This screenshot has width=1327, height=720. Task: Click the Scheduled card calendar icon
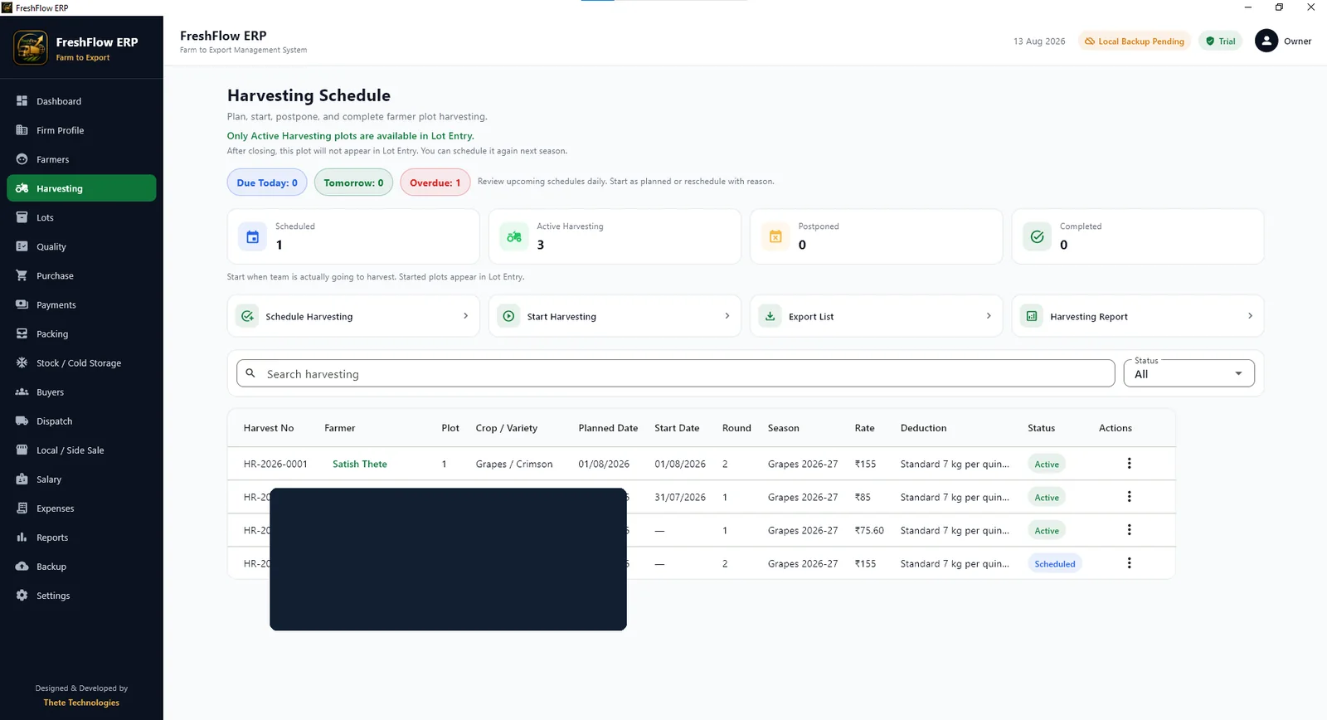[253, 236]
